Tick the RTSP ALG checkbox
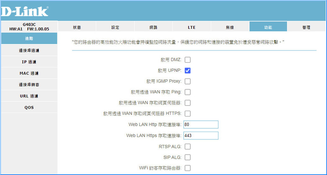Image resolution: width=327 pixels, height=175 pixels. (x=187, y=147)
